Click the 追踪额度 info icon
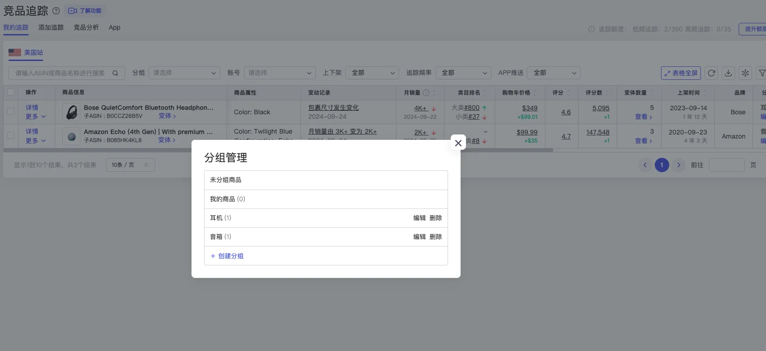The image size is (766, 351). [592, 29]
